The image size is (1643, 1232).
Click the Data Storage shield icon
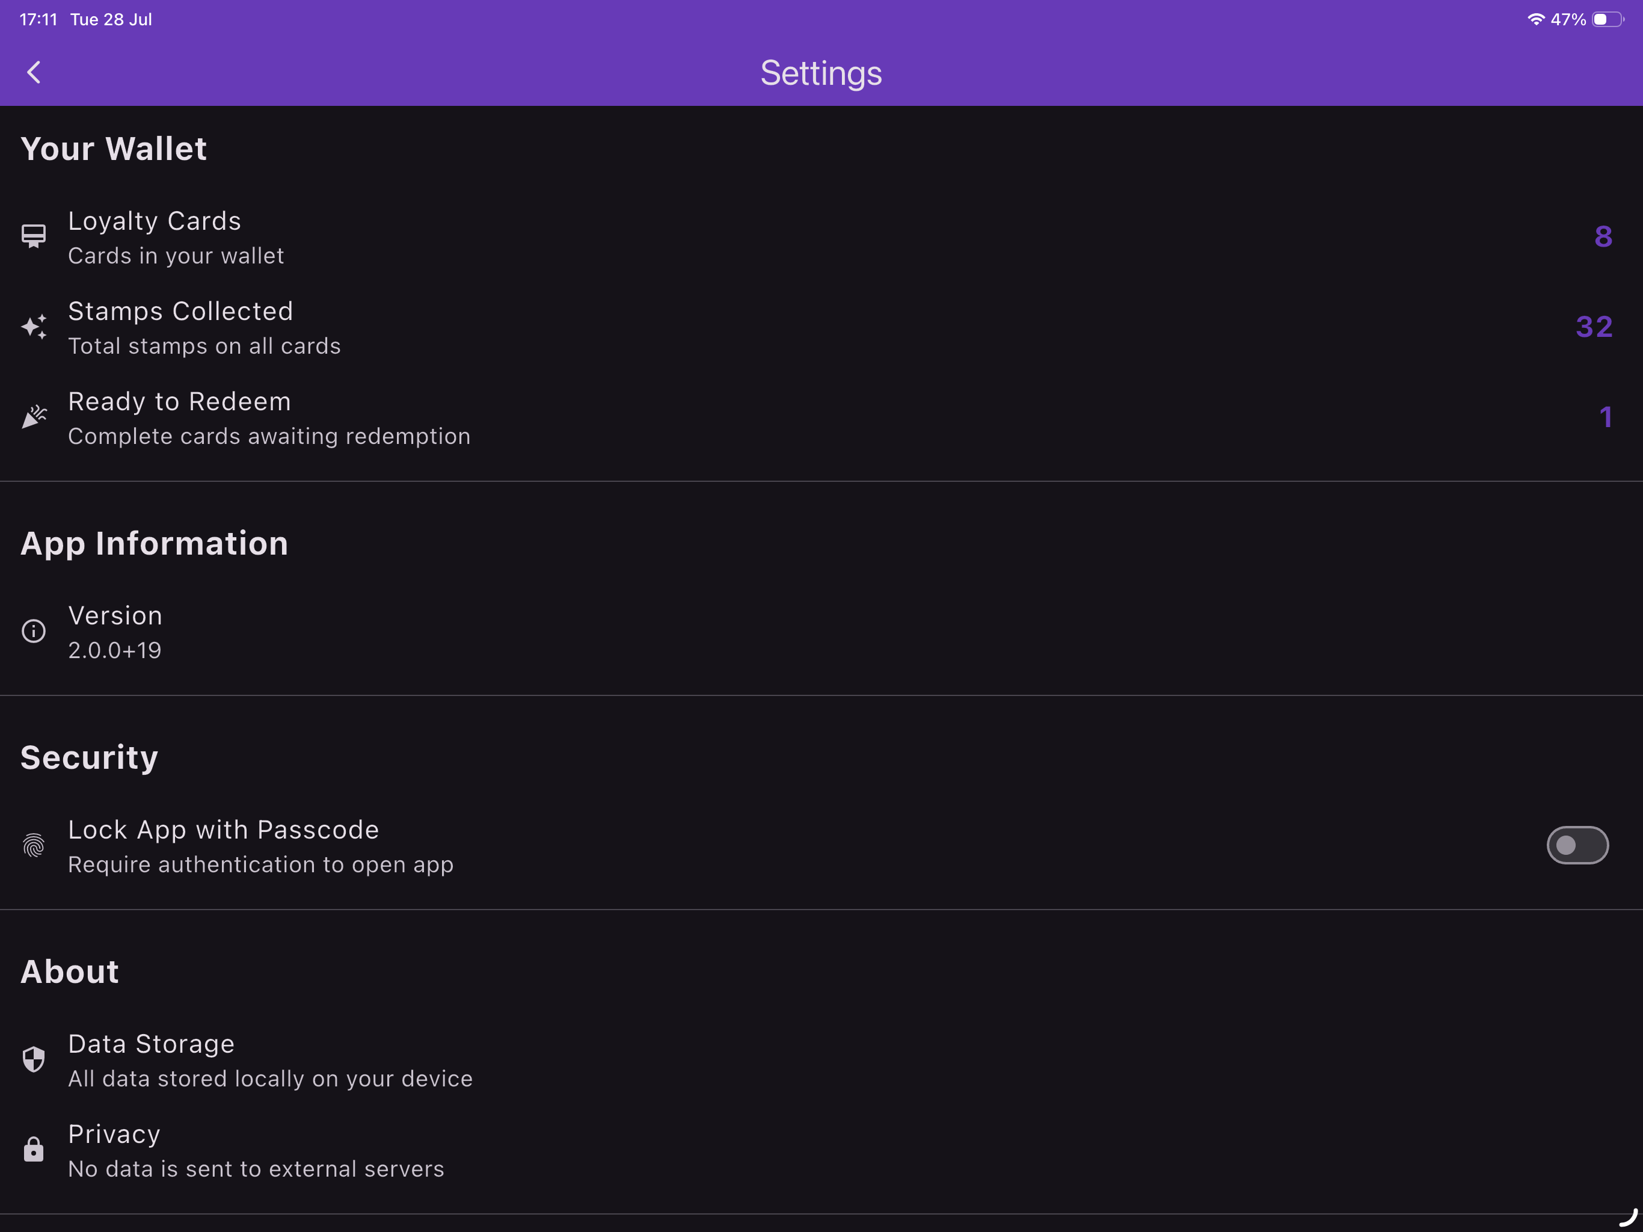pyautogui.click(x=34, y=1059)
